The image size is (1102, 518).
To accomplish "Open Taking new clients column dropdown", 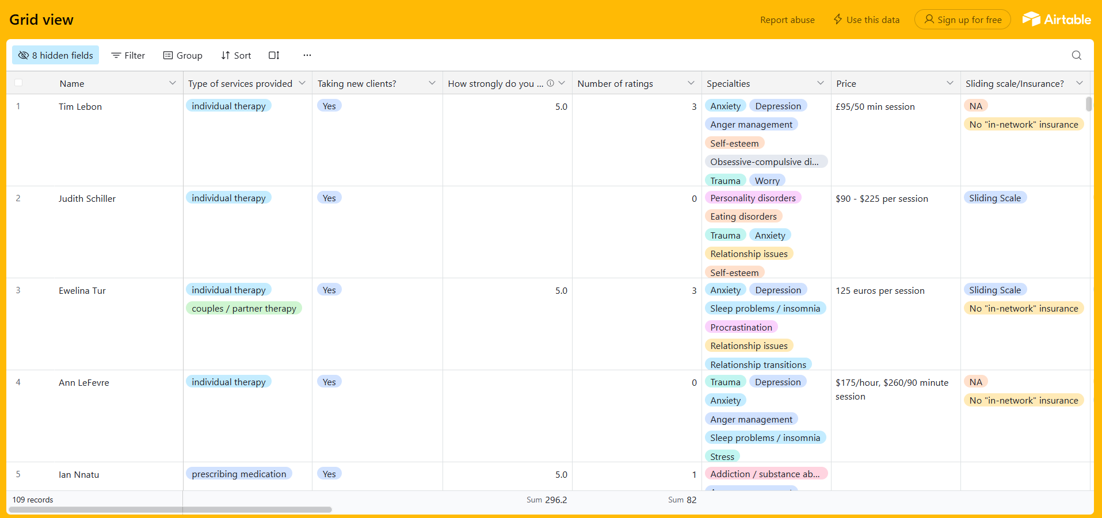I will click(x=432, y=83).
